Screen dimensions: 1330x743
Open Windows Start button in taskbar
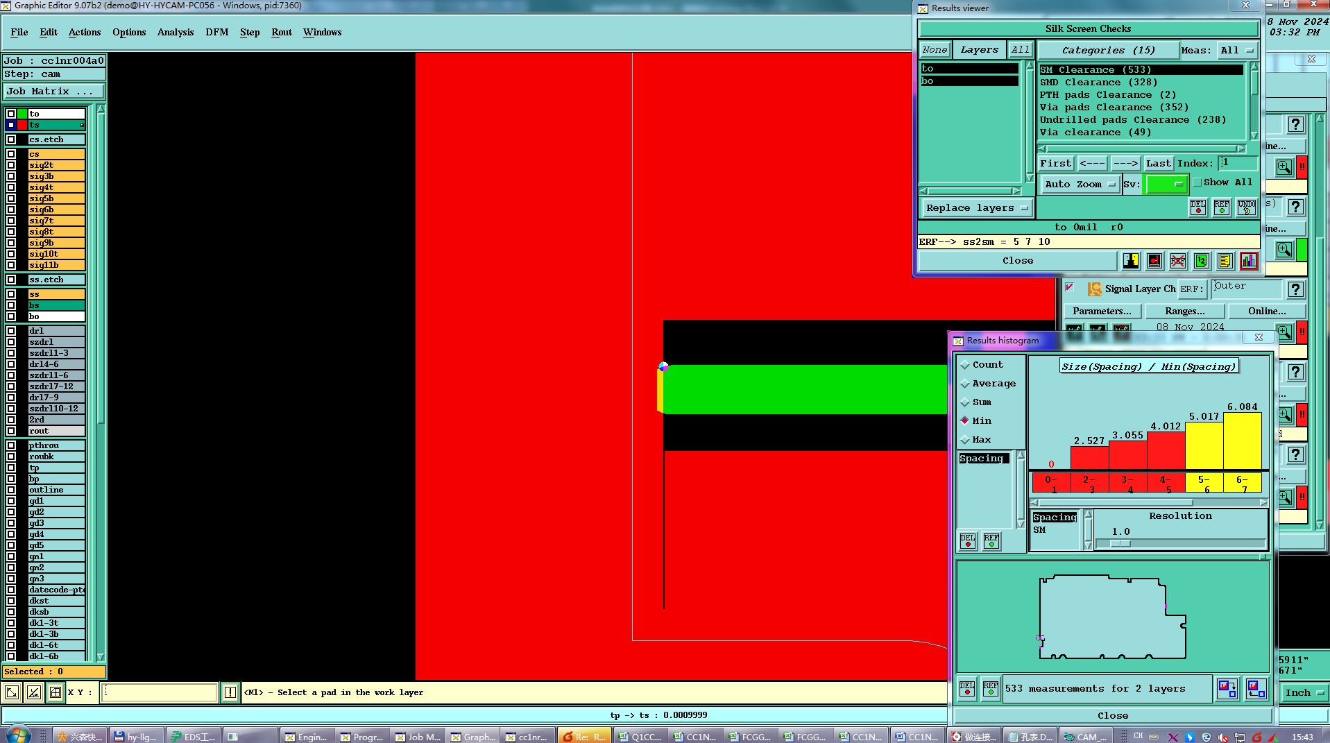[x=17, y=735]
